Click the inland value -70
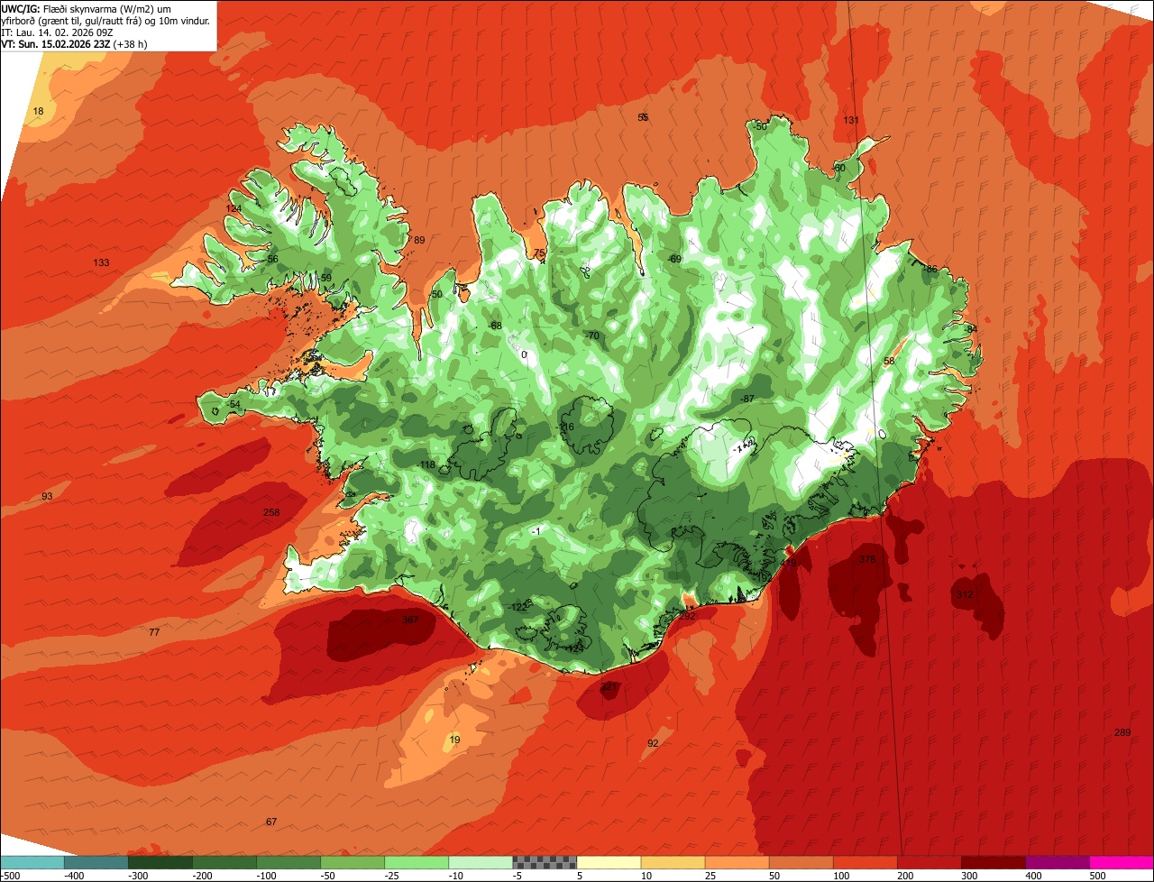The image size is (1154, 882). 591,335
